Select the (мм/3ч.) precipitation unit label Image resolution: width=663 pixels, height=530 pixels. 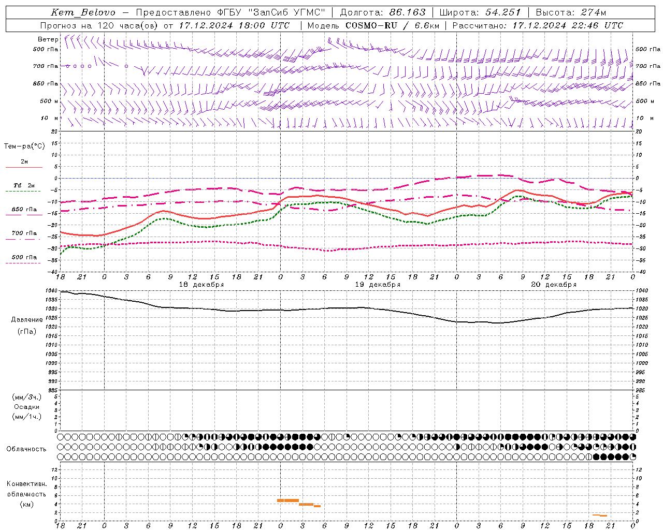(26, 397)
